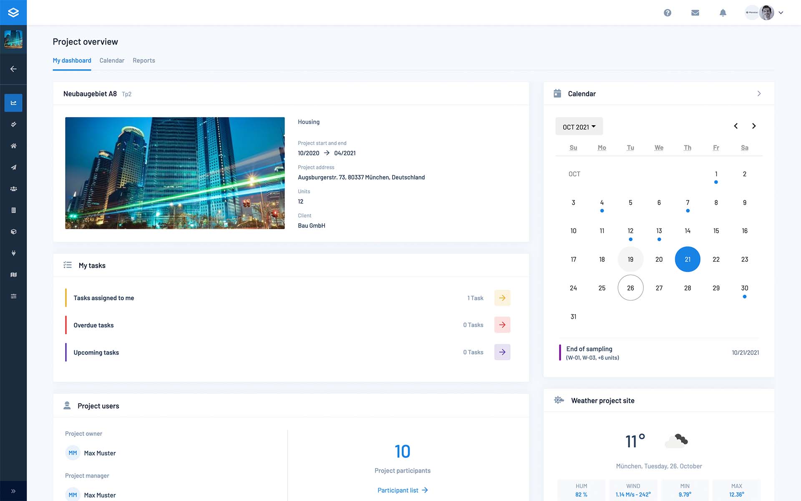Open the OCT 2021 month dropdown

pos(579,127)
